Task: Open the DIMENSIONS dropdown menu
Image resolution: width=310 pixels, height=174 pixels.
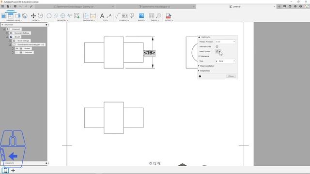Action: click(x=89, y=20)
